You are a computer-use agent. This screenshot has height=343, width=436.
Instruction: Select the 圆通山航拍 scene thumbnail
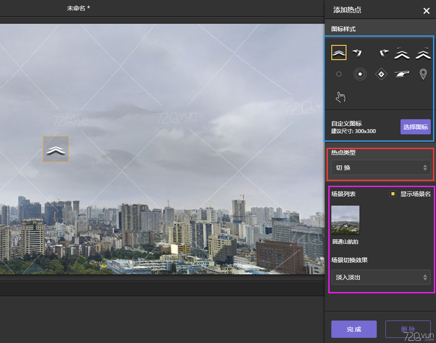point(345,220)
